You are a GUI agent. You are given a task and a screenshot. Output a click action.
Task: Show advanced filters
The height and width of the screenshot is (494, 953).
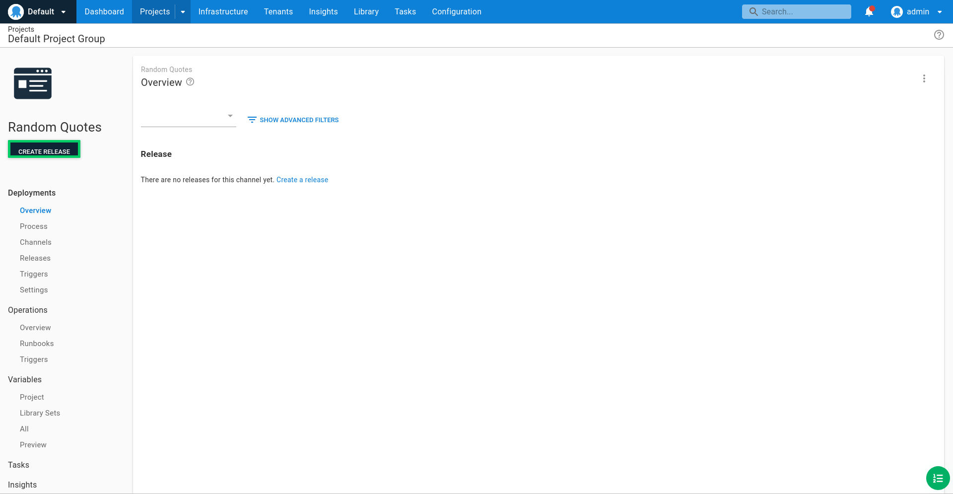pyautogui.click(x=293, y=120)
